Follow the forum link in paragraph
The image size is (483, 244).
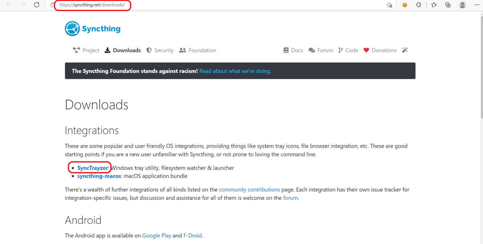(x=290, y=198)
